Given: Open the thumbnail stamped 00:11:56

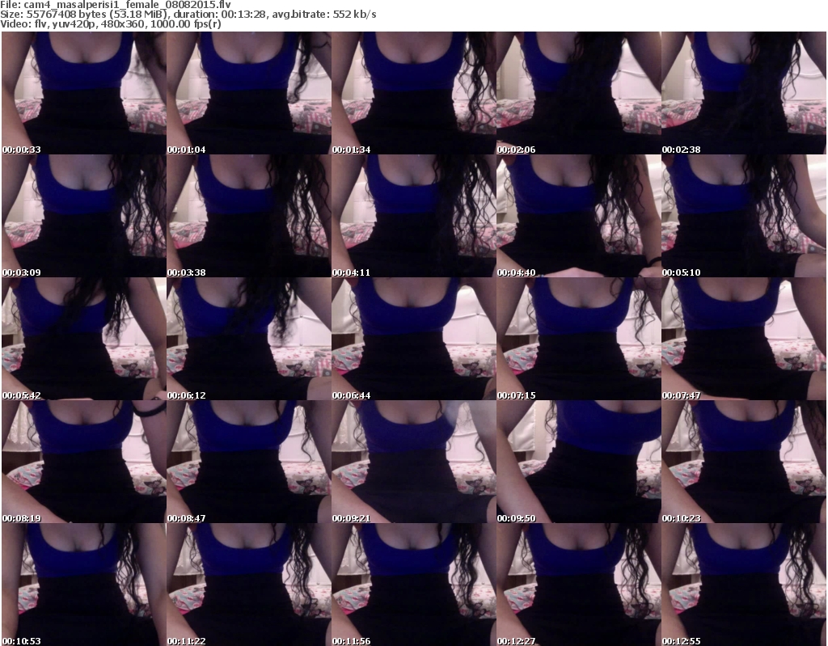Looking at the screenshot, I should click(x=413, y=585).
